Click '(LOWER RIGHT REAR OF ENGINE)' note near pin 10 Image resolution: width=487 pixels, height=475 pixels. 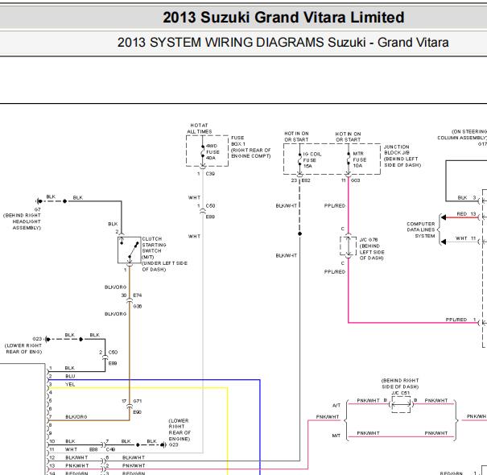(x=180, y=430)
